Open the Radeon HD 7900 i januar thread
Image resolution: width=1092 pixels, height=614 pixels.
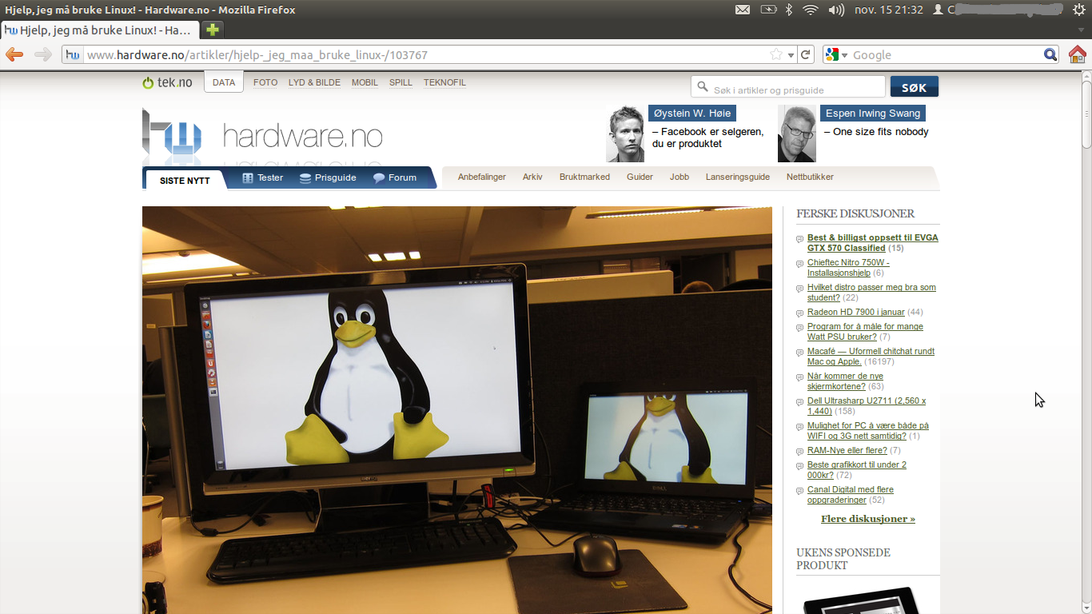855,312
